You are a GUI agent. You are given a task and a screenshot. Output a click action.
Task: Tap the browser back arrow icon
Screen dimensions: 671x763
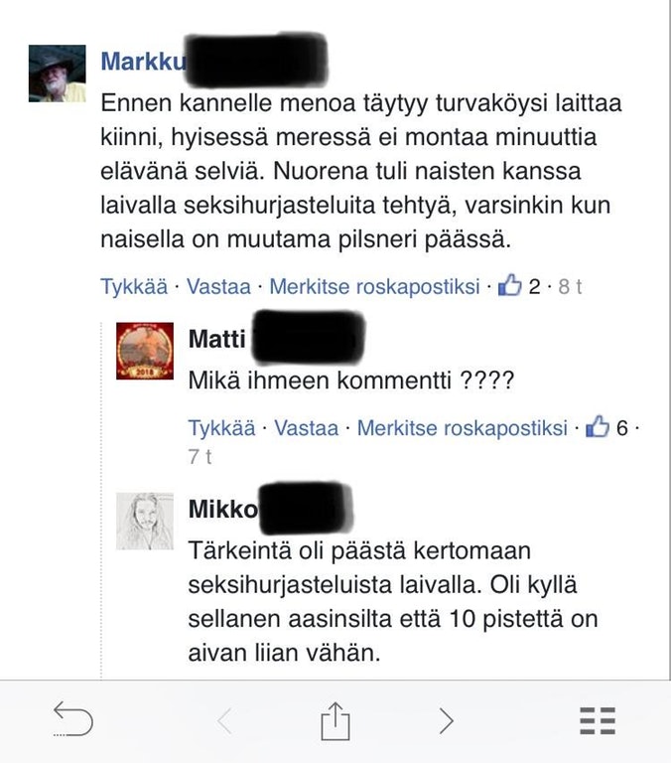tap(72, 718)
